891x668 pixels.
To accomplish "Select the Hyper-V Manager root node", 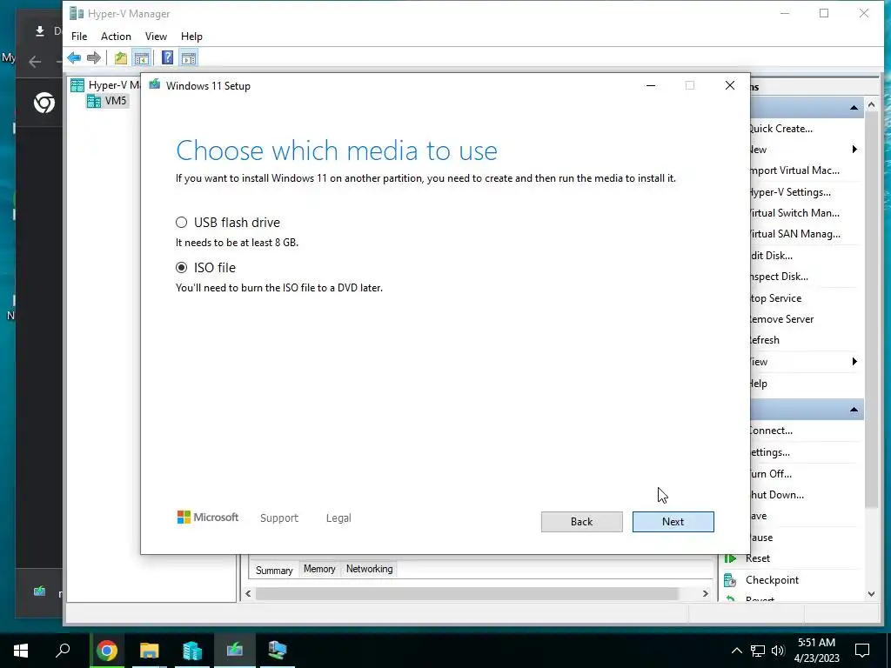I will 105,85.
